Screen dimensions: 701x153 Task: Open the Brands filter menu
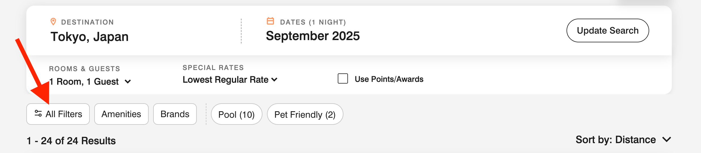175,114
